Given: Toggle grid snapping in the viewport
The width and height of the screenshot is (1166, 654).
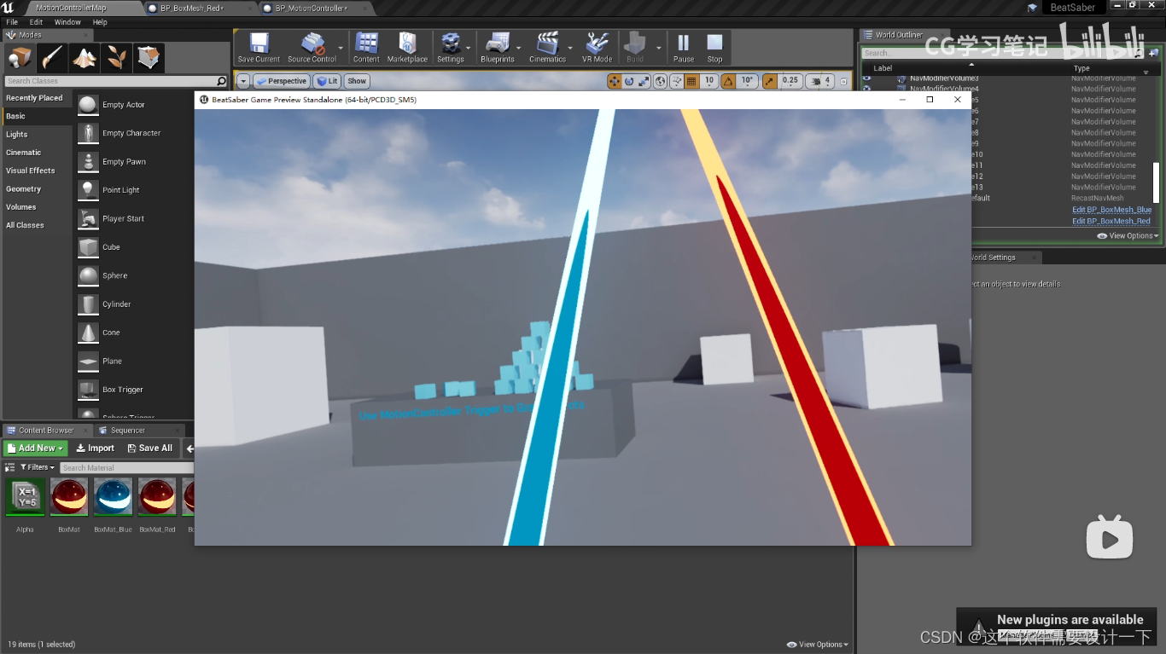Looking at the screenshot, I should [x=692, y=81].
